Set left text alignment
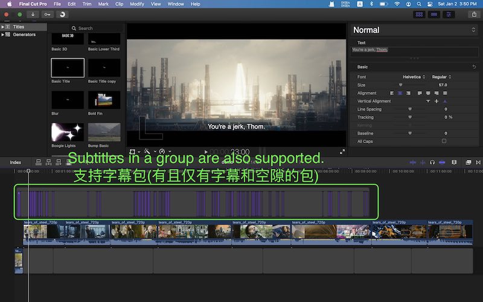 pyautogui.click(x=392, y=93)
